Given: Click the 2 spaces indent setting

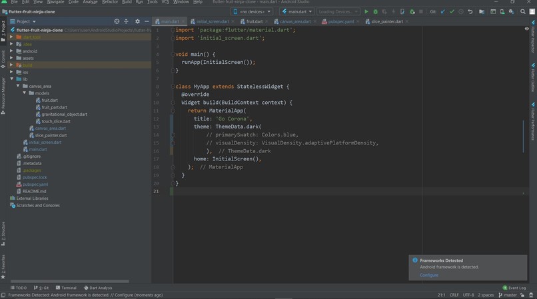Looking at the screenshot, I should (x=486, y=295).
